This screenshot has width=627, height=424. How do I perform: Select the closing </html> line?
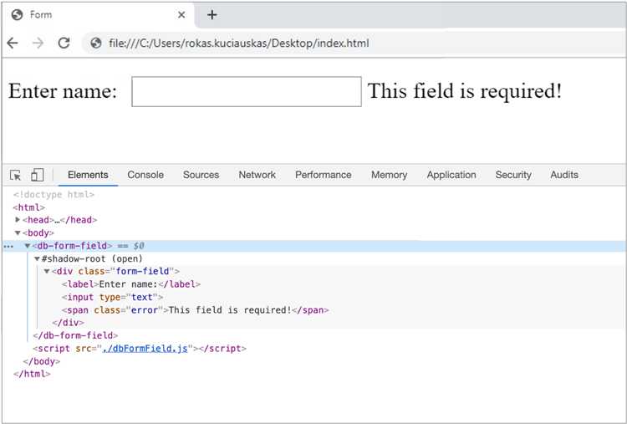pos(32,374)
